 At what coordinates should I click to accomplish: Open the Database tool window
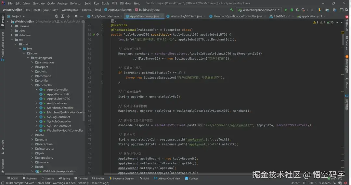coord(347,43)
